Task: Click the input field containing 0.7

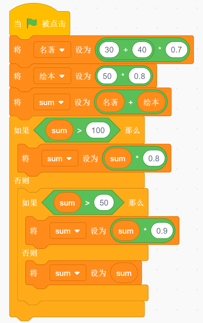Action: point(176,50)
